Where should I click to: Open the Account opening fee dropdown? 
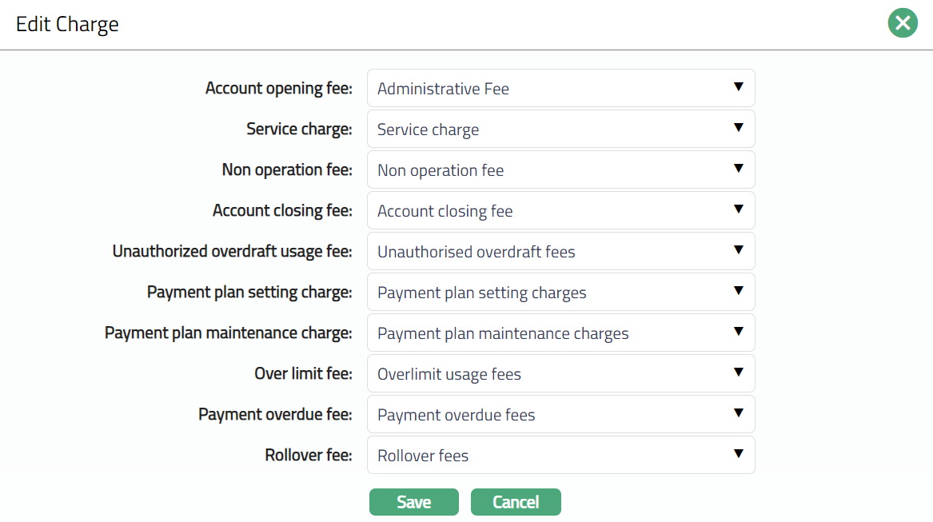pos(560,88)
